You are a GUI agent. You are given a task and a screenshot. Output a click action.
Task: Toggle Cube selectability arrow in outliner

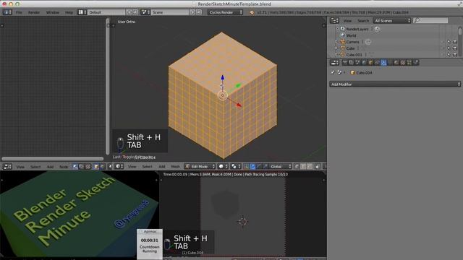coord(449,48)
